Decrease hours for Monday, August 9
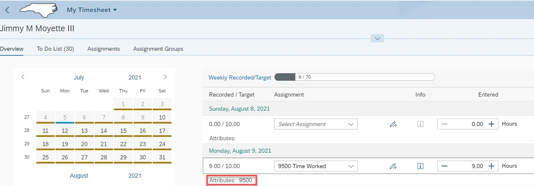This screenshot has width=534, height=186. click(444, 166)
